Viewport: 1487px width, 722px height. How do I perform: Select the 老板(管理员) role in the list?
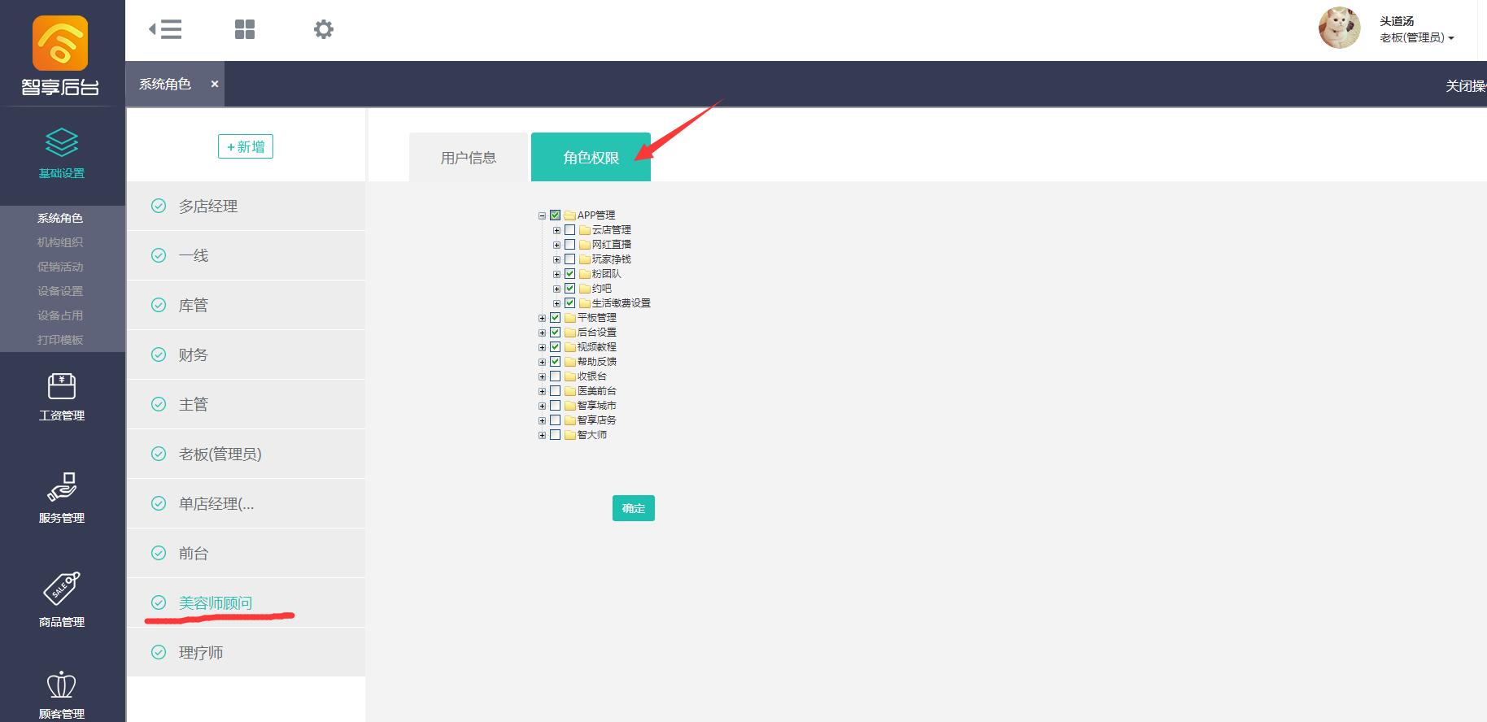pos(246,454)
